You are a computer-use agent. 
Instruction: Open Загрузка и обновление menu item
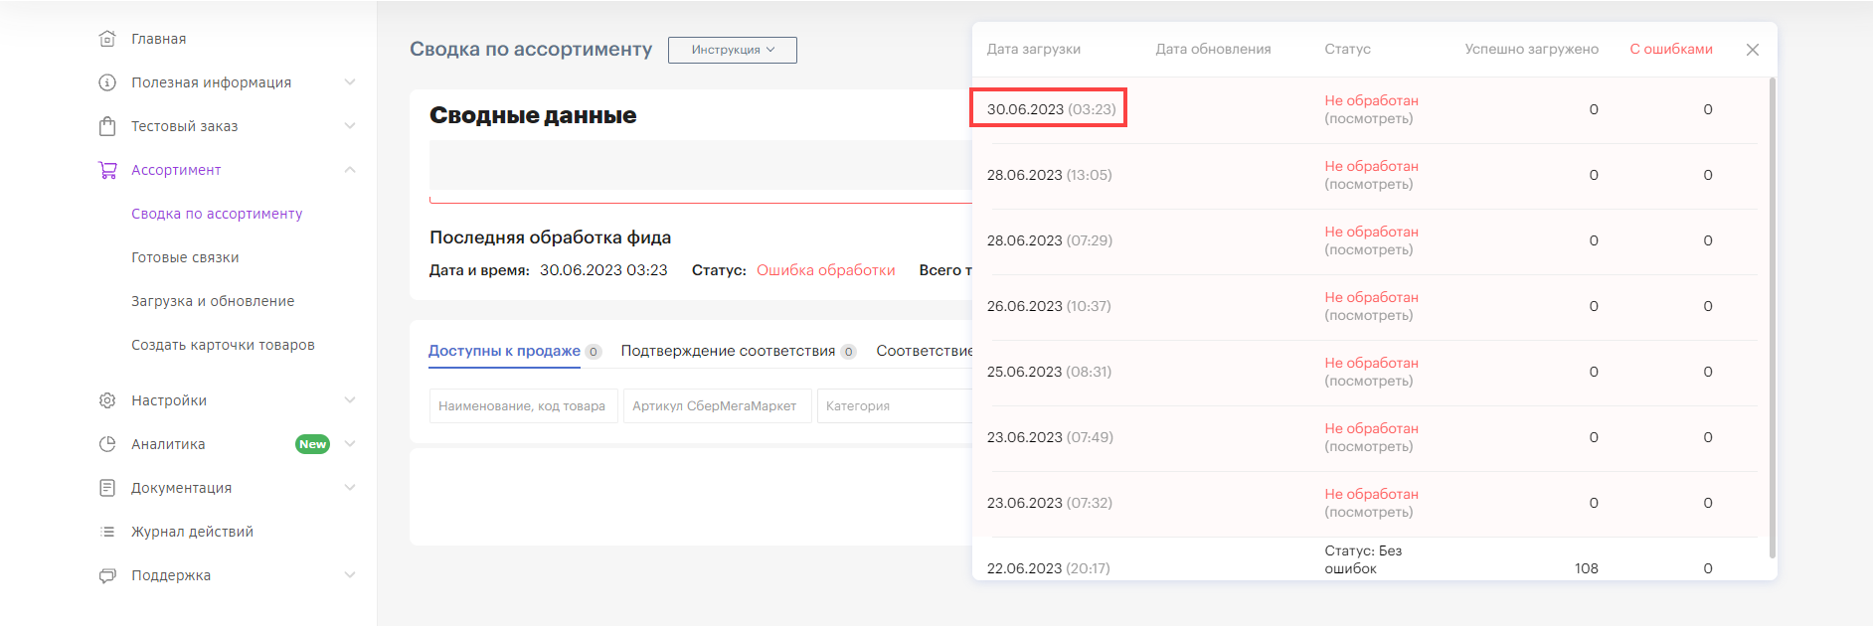coord(213,301)
